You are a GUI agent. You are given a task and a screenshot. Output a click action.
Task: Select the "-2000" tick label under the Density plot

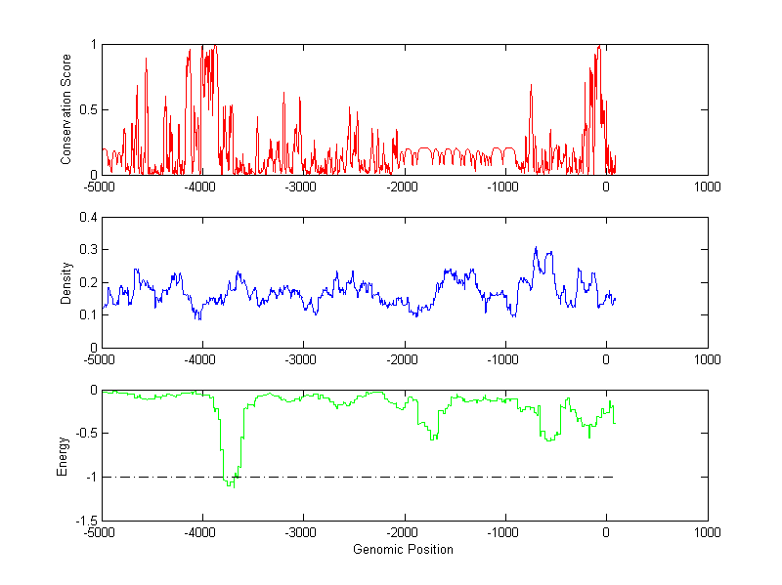pos(403,358)
